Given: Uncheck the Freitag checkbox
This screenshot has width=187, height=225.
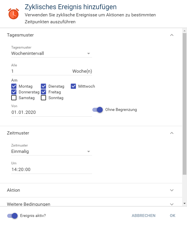Looking at the screenshot, I should pos(43,92).
